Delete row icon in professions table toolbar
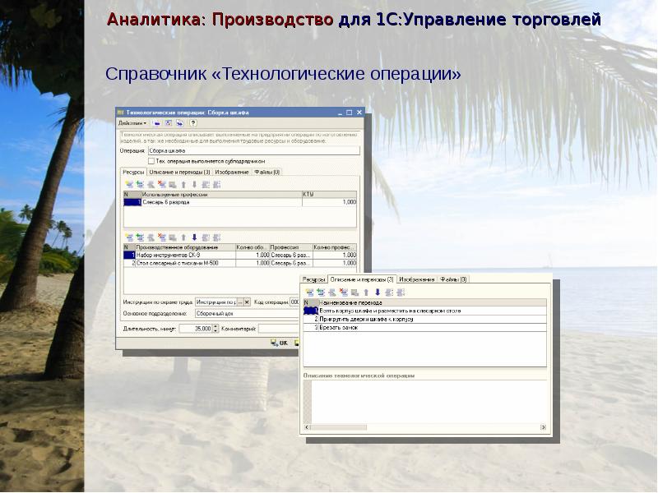This screenshot has width=658, height=493. 161,185
